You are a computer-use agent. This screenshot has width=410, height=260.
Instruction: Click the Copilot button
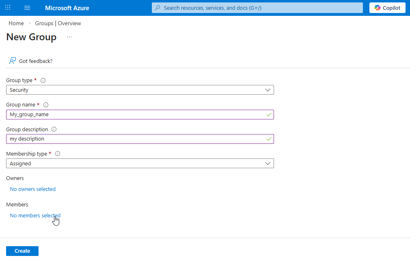coord(387,8)
